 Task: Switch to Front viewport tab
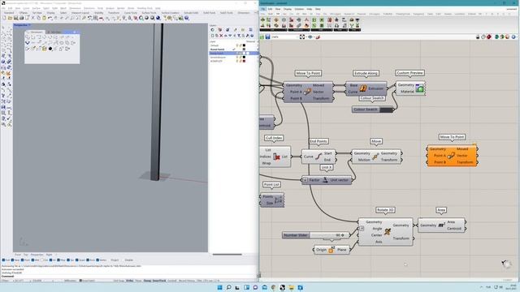[18, 255]
